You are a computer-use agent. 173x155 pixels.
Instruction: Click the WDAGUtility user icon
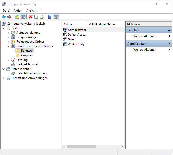point(65,44)
